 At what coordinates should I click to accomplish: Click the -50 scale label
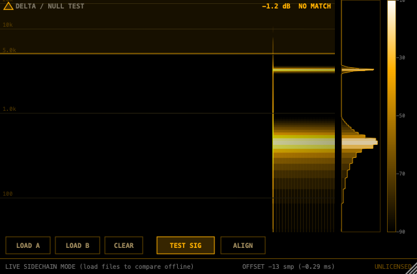401,115
